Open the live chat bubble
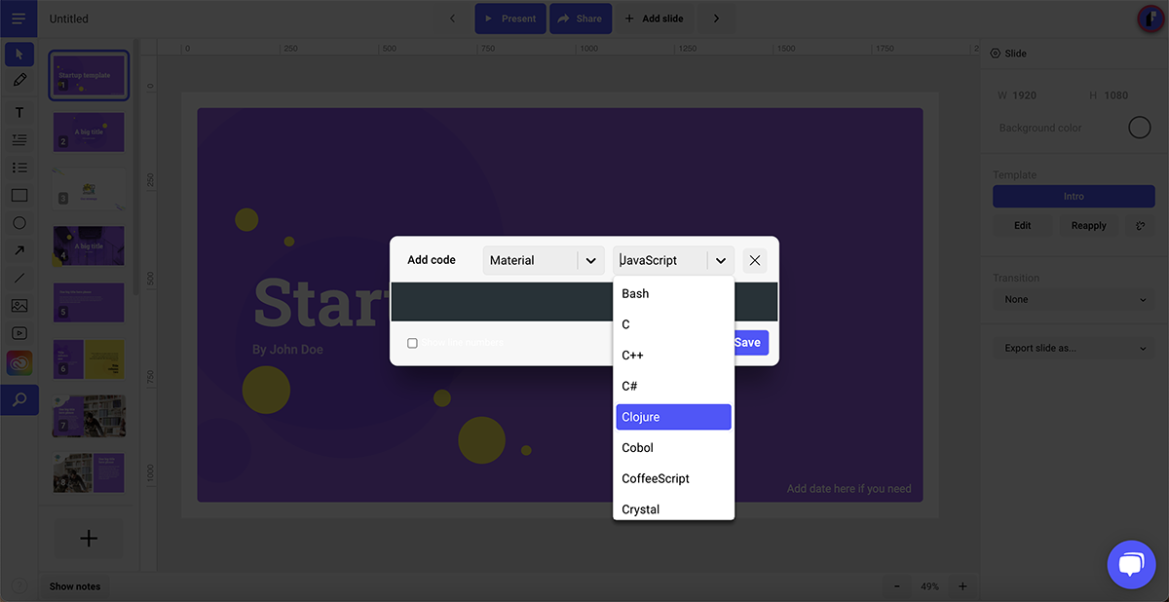The height and width of the screenshot is (602, 1169). coord(1130,564)
